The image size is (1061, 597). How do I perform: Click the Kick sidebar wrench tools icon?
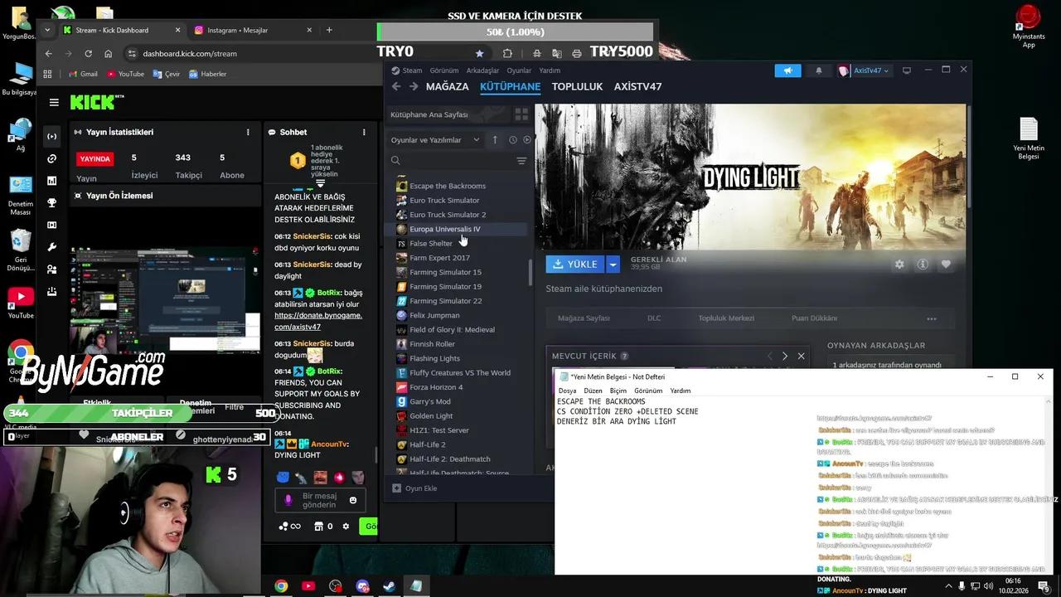tap(52, 247)
